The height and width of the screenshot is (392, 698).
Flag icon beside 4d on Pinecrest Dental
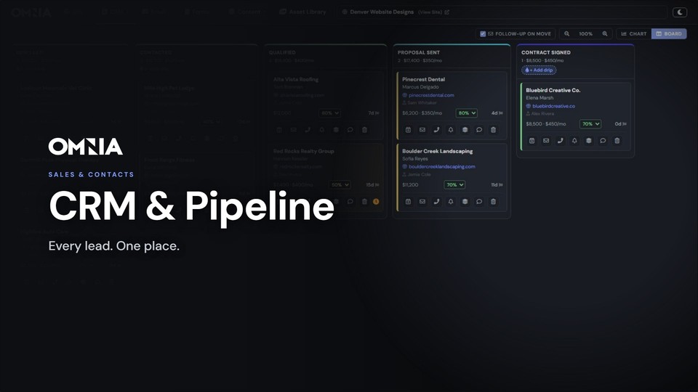pos(501,113)
